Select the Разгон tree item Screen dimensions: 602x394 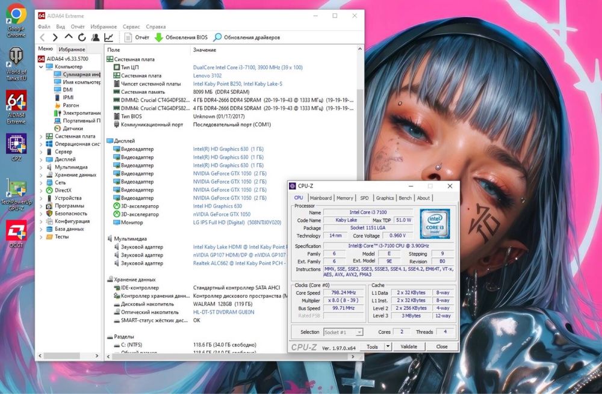66,105
